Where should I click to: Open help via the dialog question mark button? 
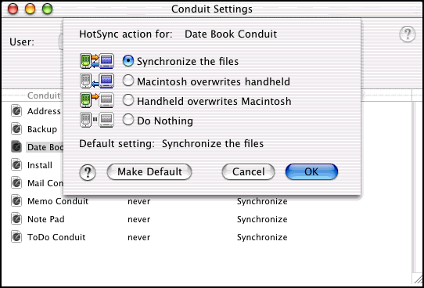[88, 172]
